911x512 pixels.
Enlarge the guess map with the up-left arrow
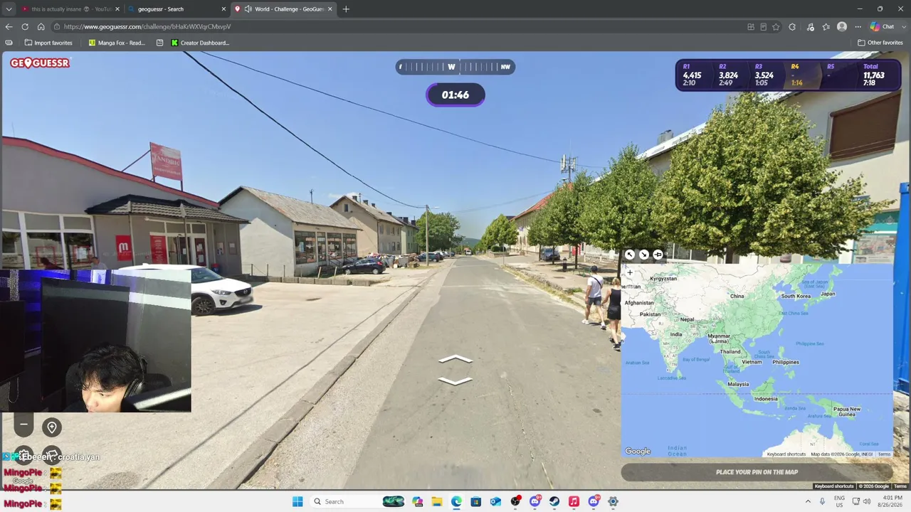[630, 255]
